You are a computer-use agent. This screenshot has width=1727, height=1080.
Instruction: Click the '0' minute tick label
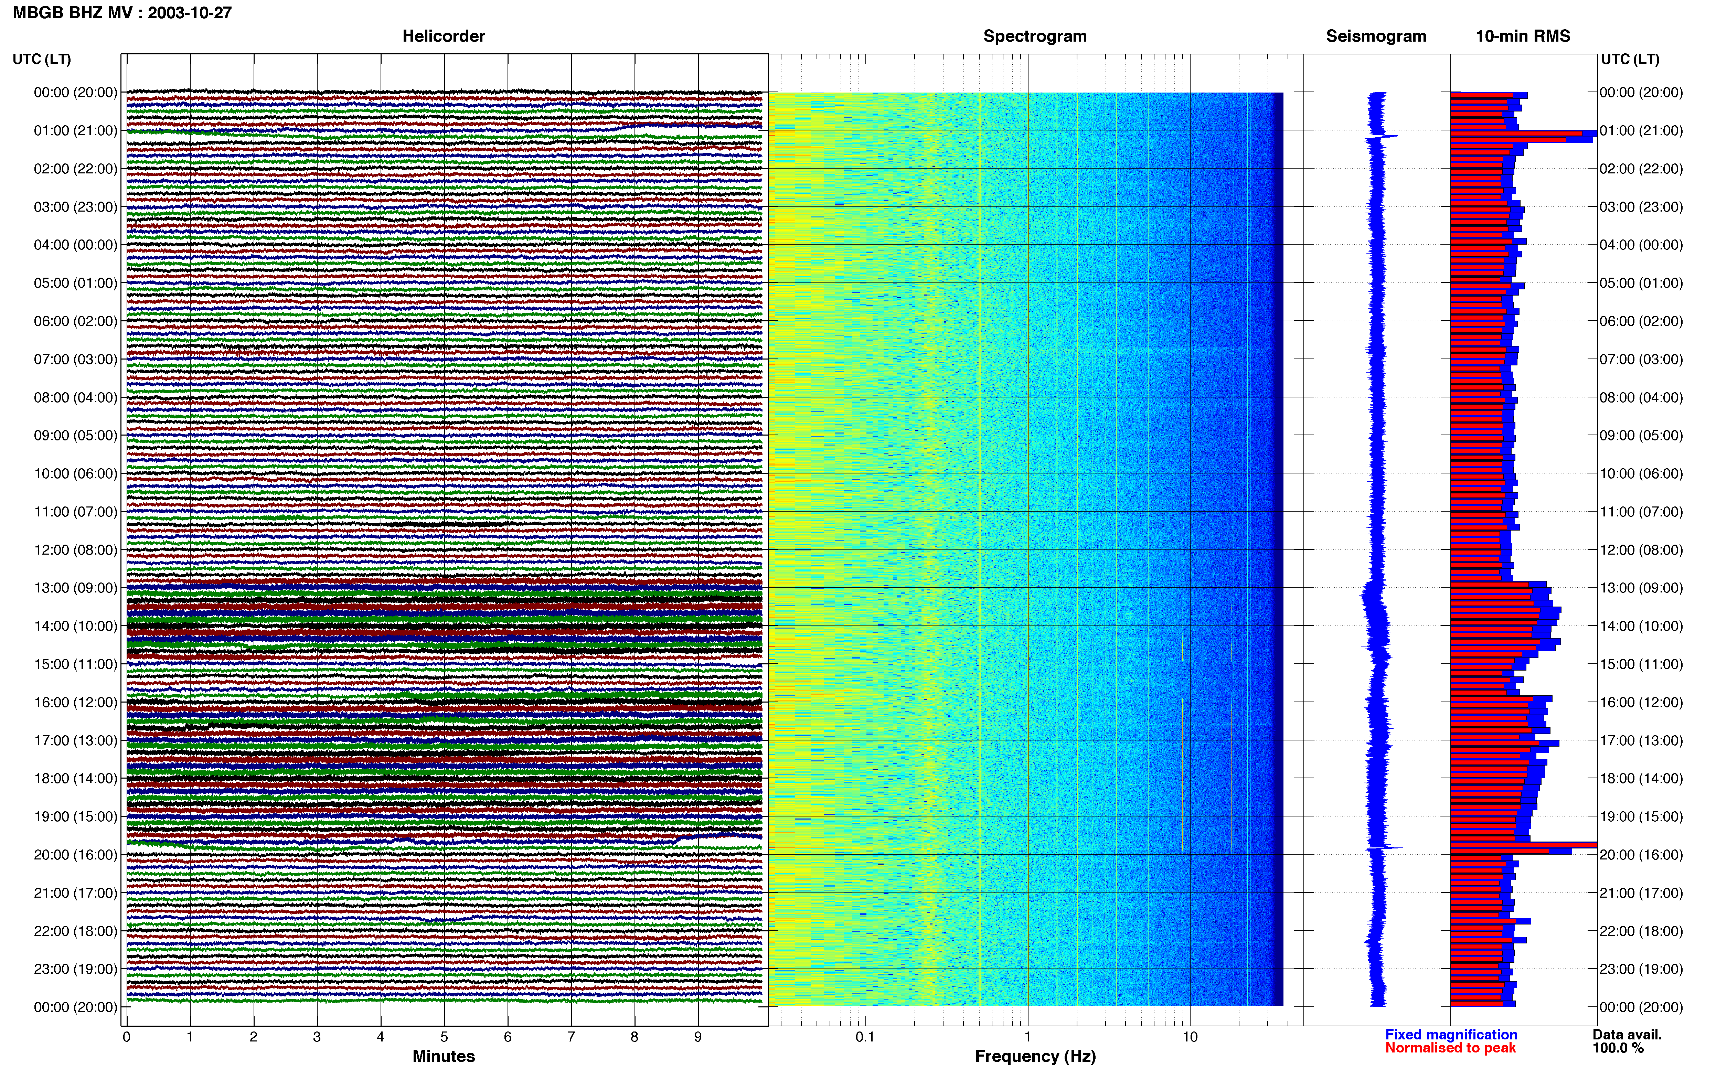coord(126,1036)
